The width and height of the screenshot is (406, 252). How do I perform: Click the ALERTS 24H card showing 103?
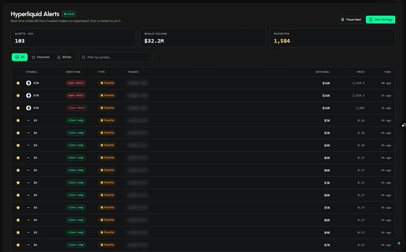point(73,38)
